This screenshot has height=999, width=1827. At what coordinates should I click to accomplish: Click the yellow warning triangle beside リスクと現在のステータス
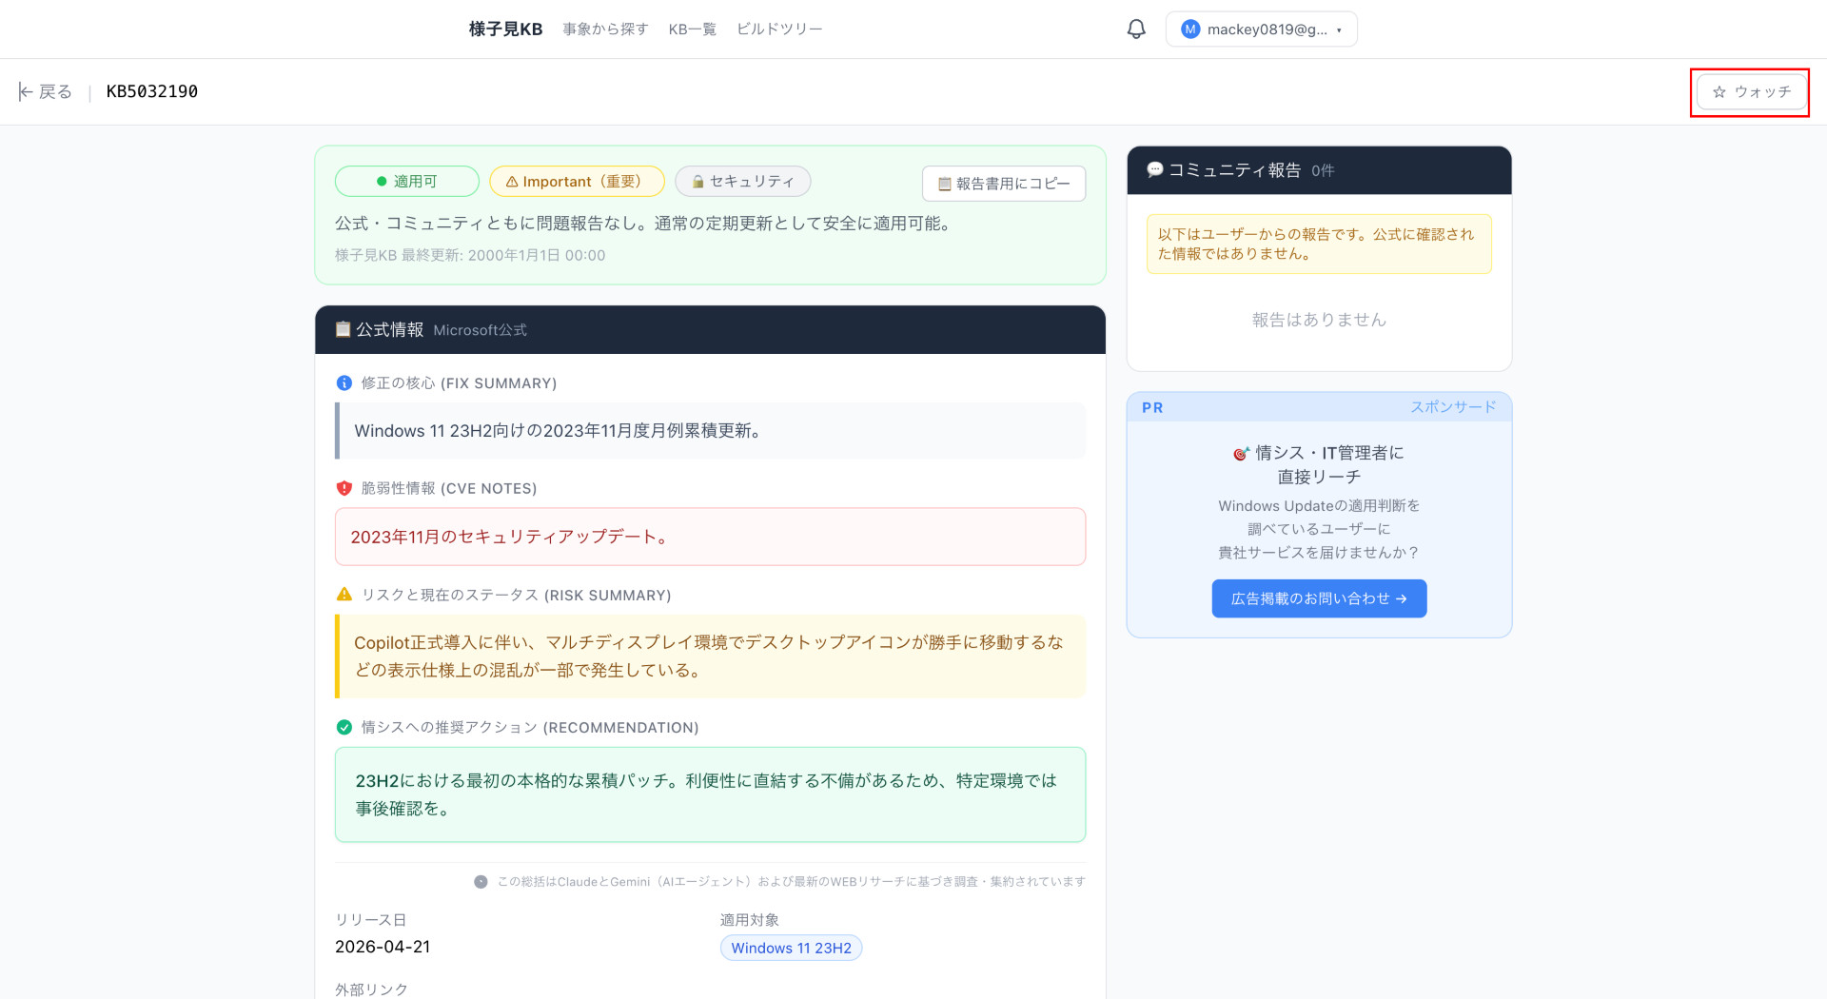tap(344, 595)
